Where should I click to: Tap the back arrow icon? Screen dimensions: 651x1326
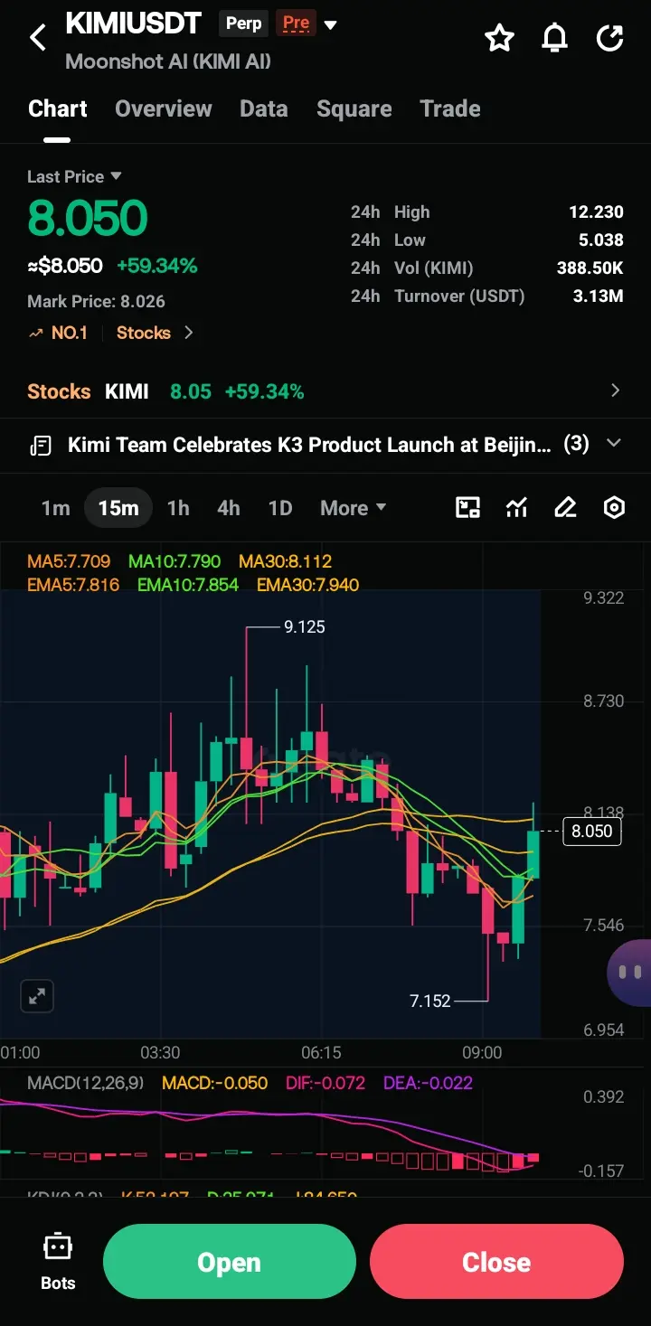(37, 38)
